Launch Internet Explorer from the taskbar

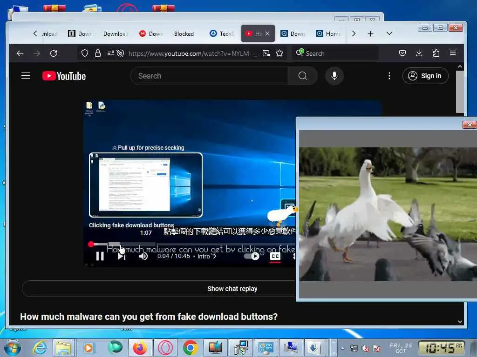(40, 348)
